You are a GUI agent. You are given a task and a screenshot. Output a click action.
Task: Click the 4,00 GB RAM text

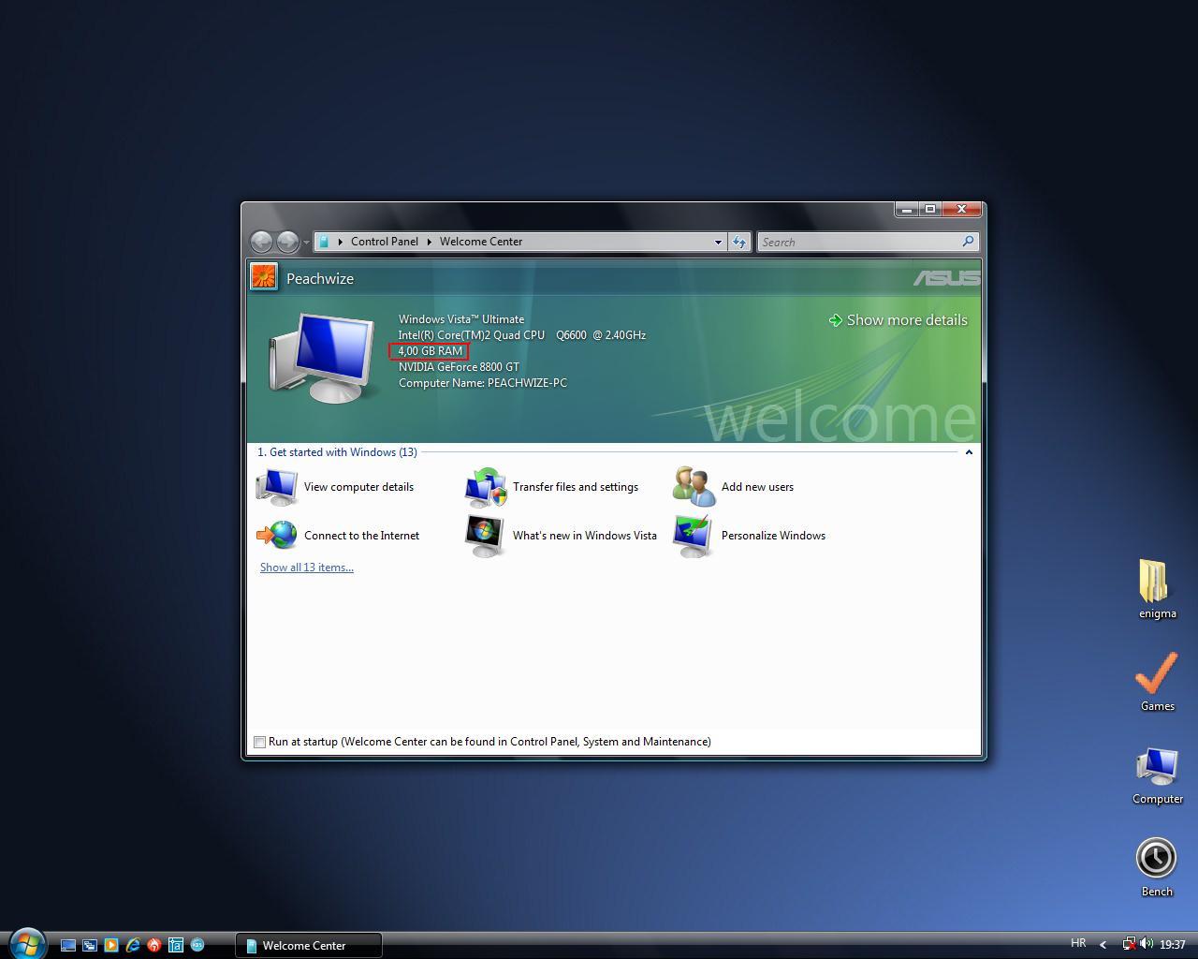(431, 351)
